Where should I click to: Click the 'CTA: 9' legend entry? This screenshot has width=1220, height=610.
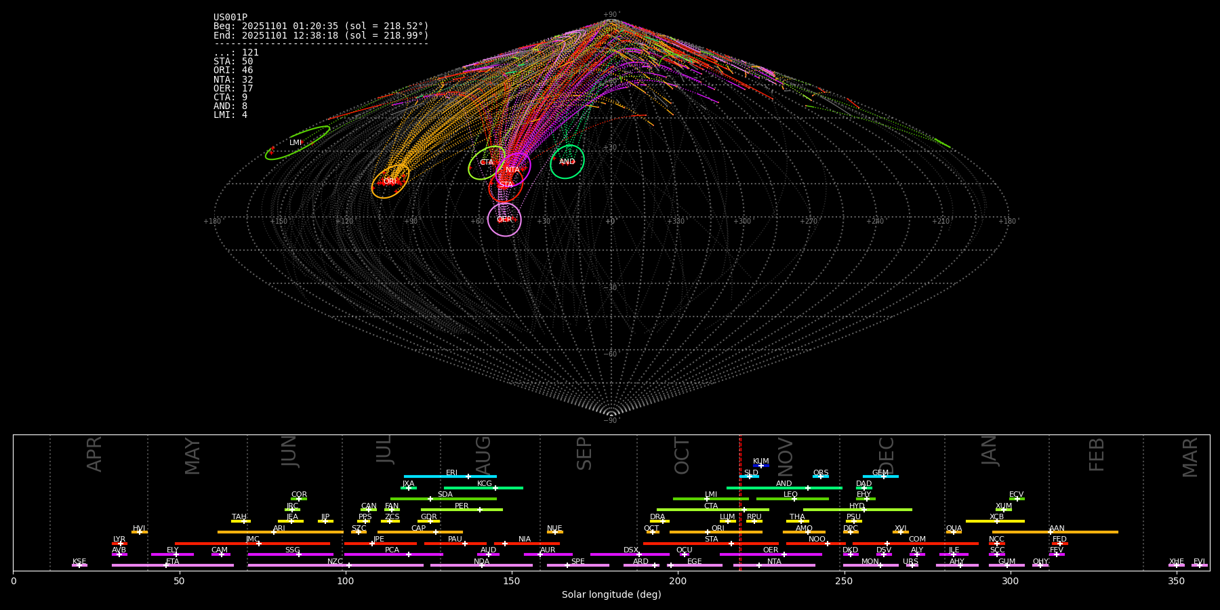coord(230,98)
